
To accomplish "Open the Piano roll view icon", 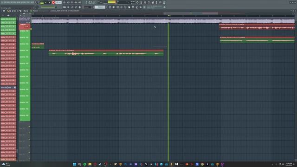I will click(114, 7).
